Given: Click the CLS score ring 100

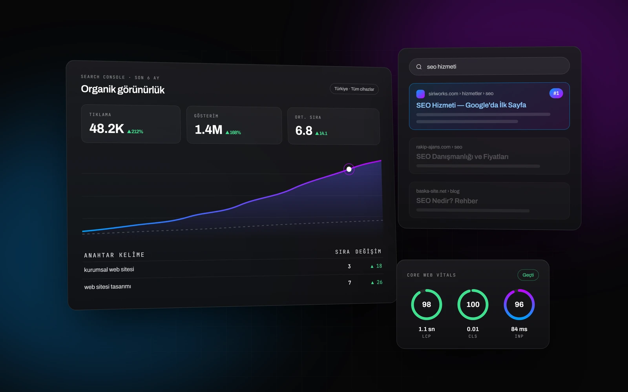Looking at the screenshot, I should pyautogui.click(x=473, y=305).
